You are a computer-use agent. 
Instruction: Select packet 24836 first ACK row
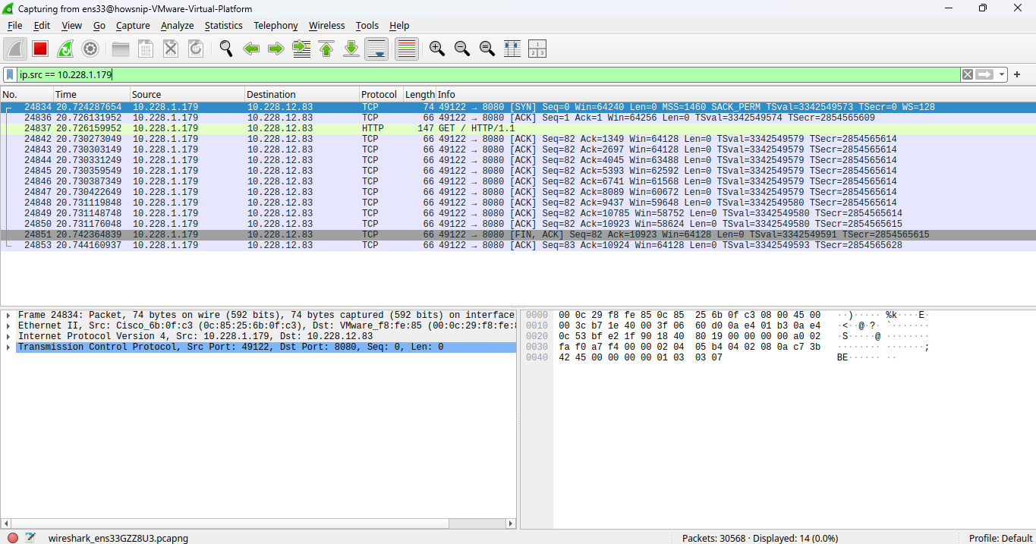(518, 118)
